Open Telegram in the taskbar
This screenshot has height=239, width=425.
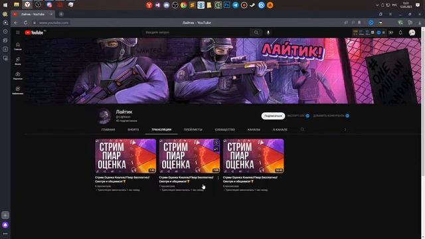pos(235,5)
